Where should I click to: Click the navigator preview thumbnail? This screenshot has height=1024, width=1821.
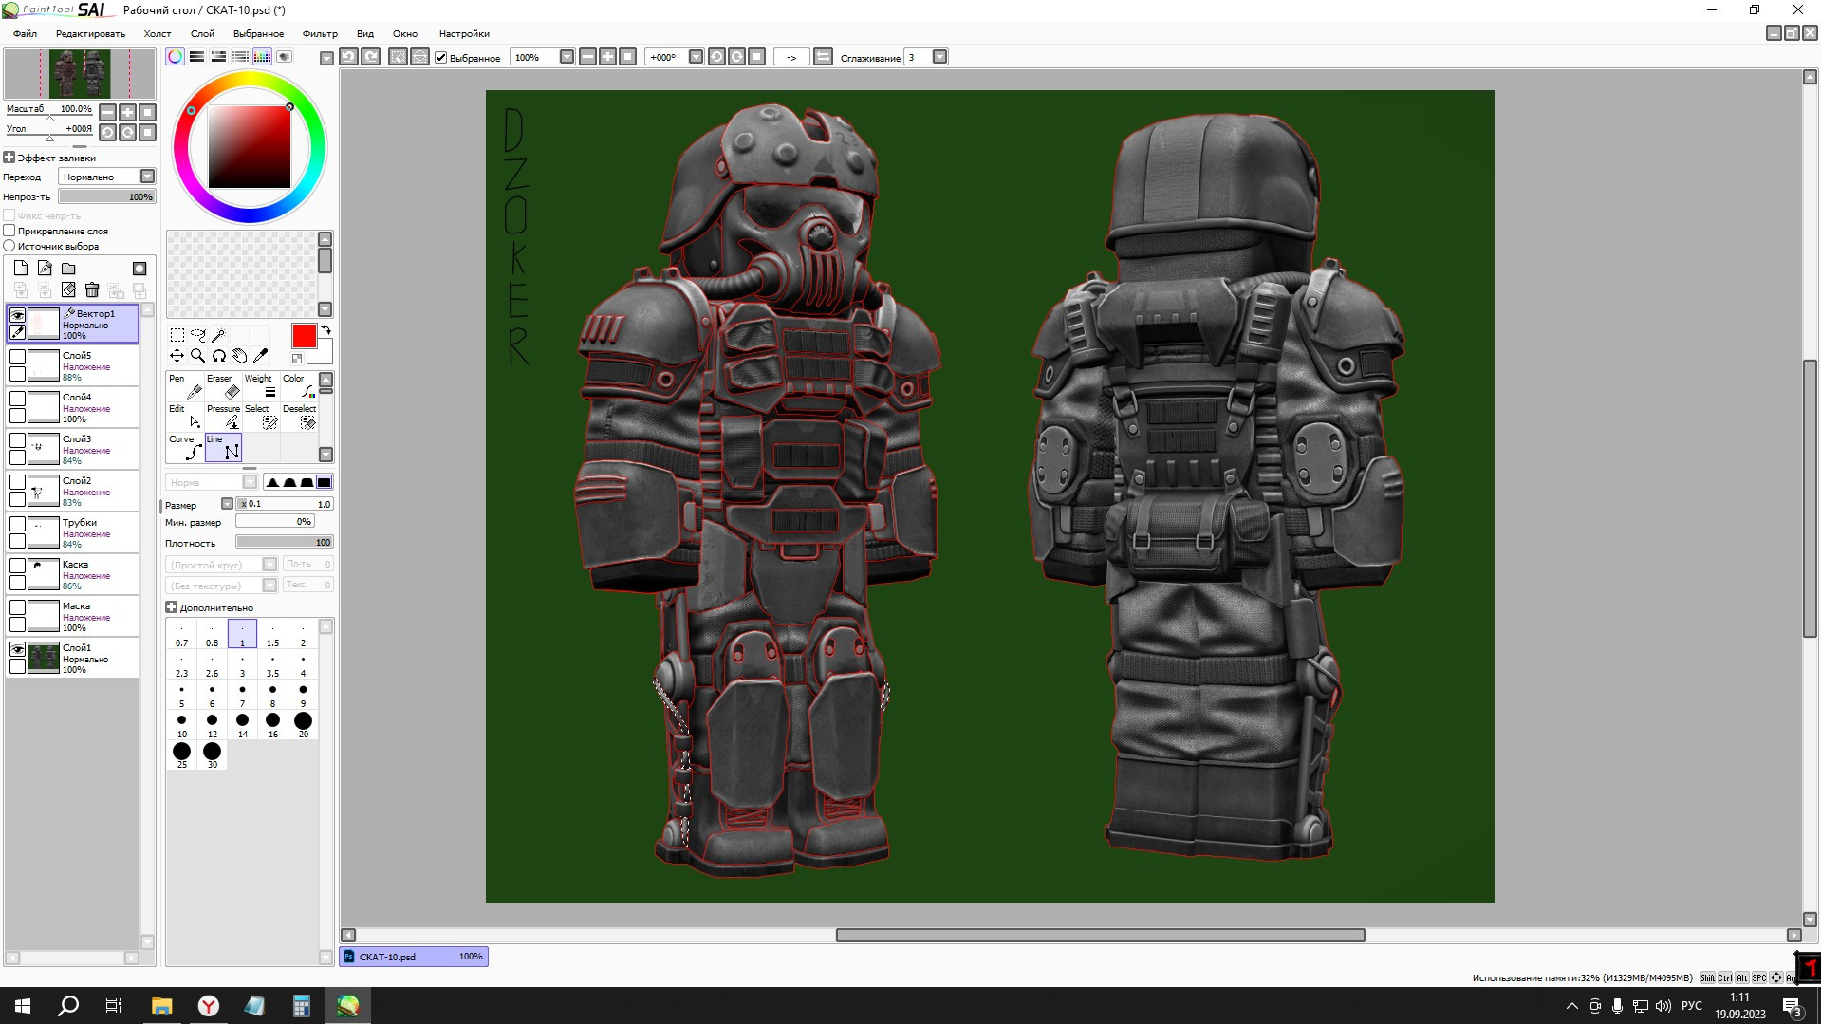pos(80,74)
